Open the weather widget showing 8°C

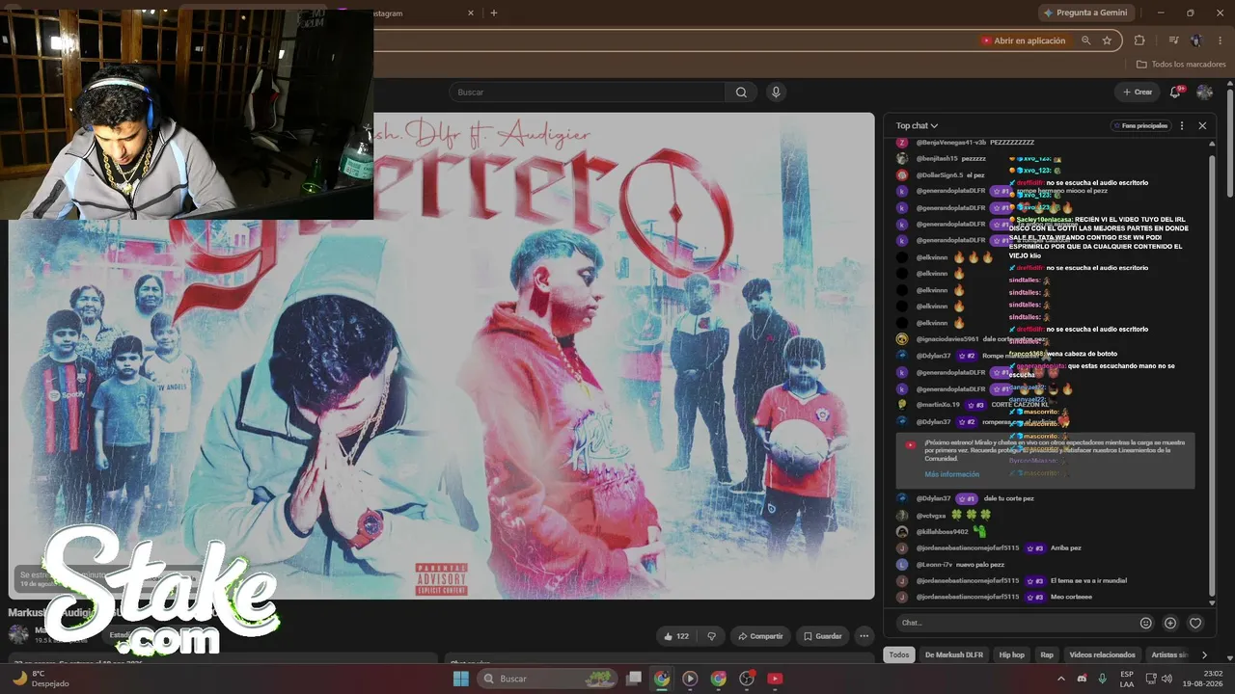click(x=41, y=679)
